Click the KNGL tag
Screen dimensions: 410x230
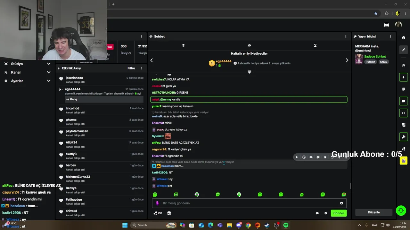click(383, 62)
